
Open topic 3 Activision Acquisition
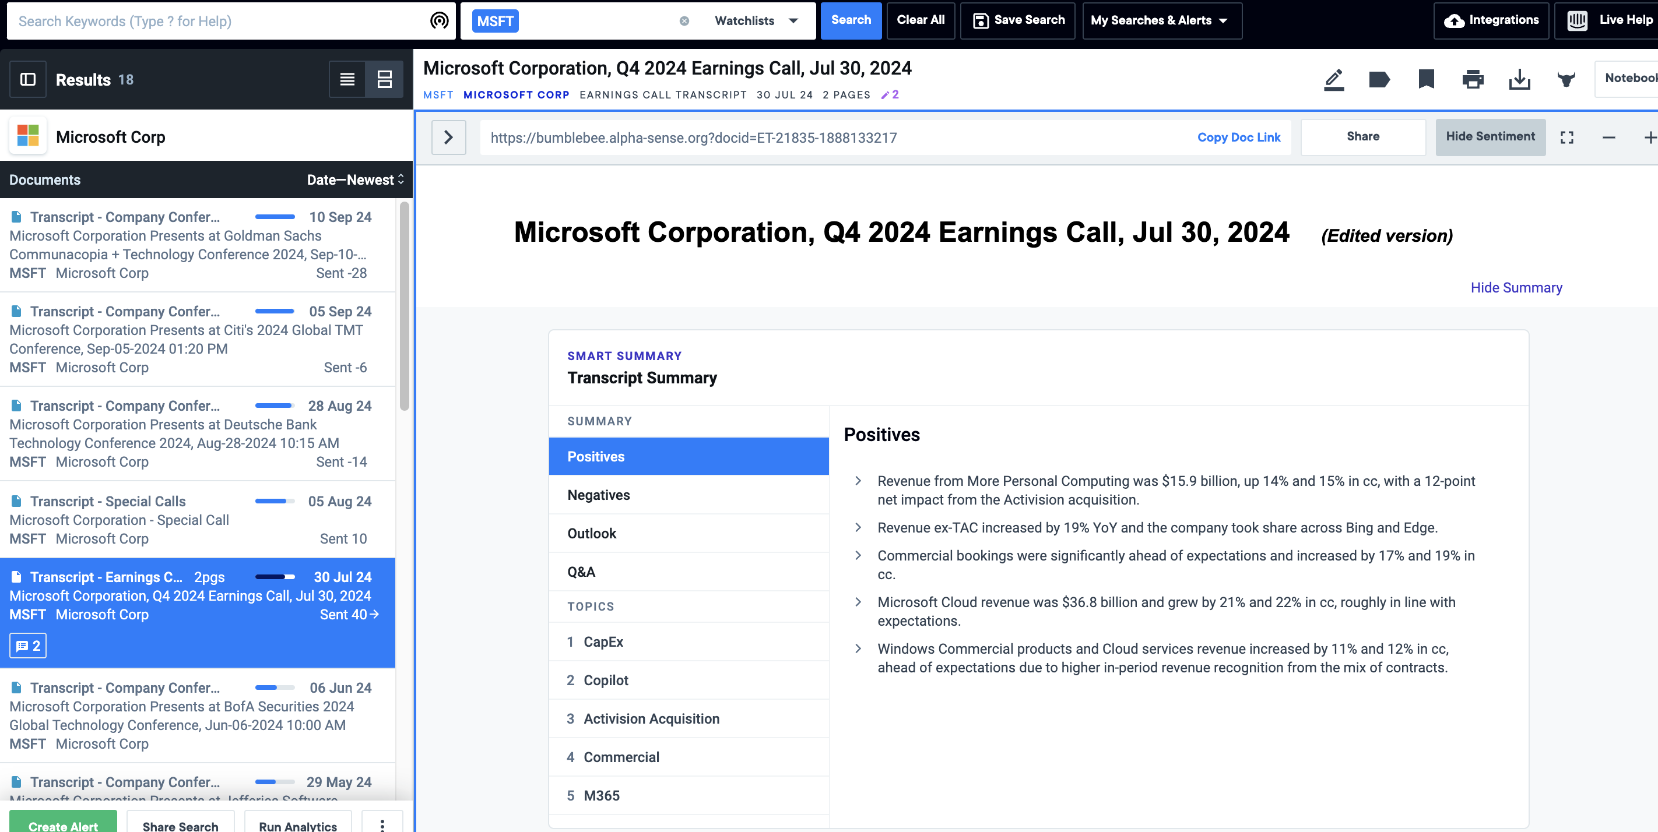pos(689,719)
